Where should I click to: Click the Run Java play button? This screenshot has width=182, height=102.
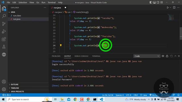pos(167,8)
